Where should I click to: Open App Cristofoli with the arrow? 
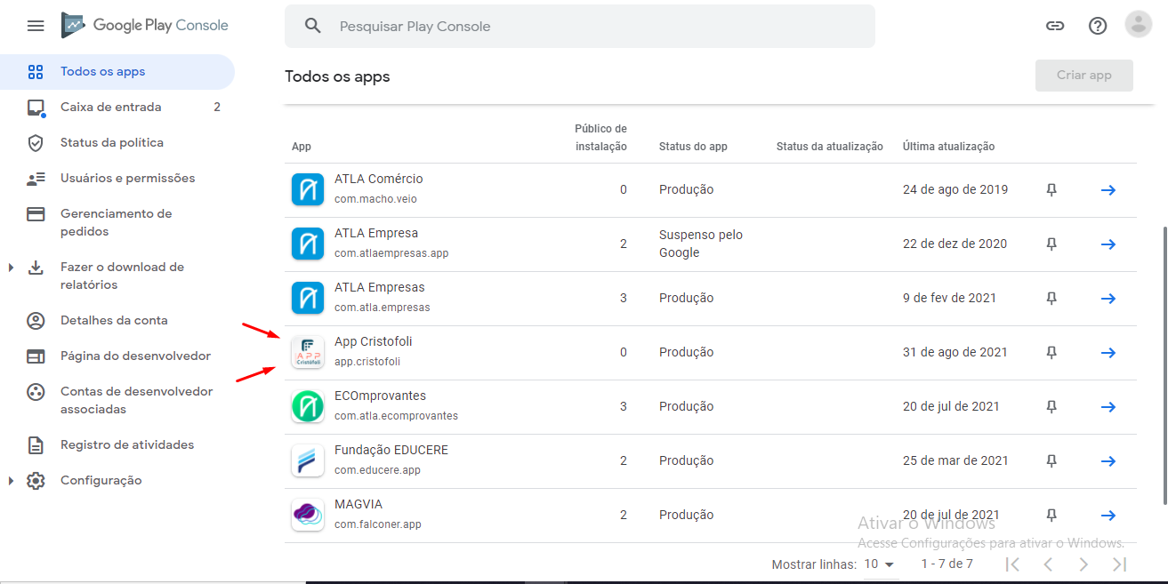click(1108, 352)
